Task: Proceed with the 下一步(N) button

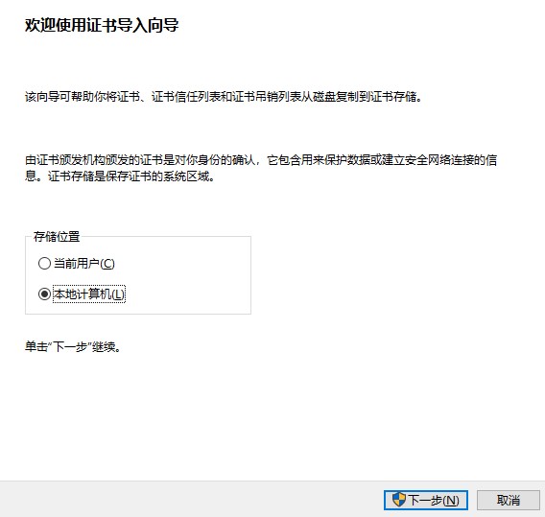Action: 426,500
